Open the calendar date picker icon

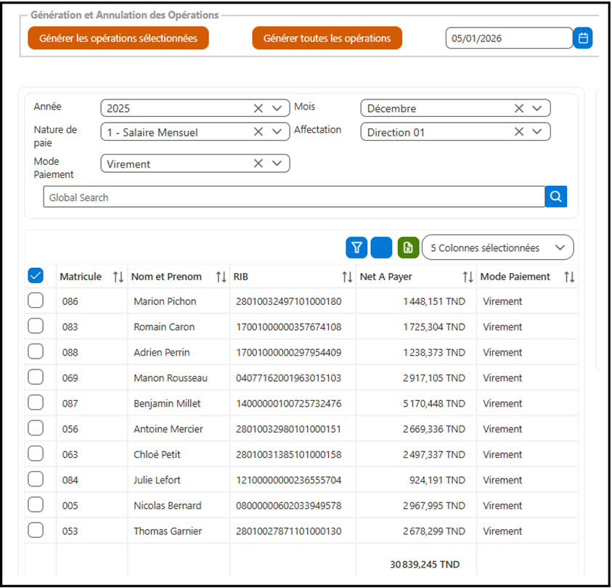point(583,38)
